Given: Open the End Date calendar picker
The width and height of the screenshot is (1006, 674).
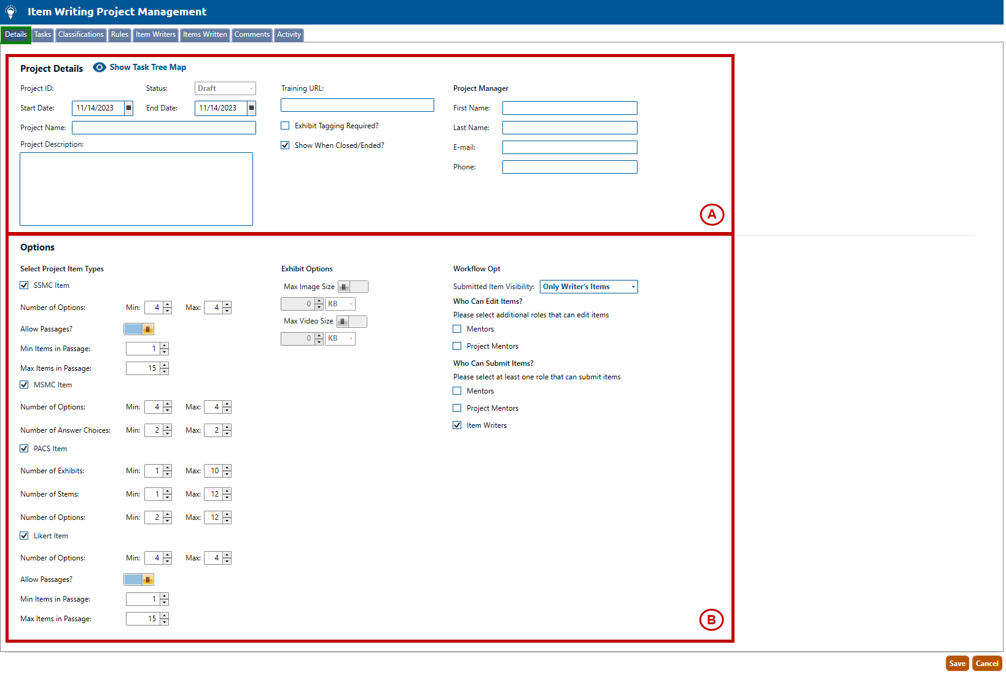Looking at the screenshot, I should pyautogui.click(x=251, y=108).
